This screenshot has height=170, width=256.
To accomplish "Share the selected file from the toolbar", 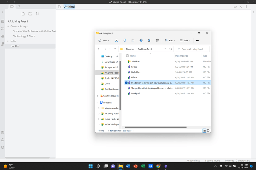I will (x=149, y=40).
